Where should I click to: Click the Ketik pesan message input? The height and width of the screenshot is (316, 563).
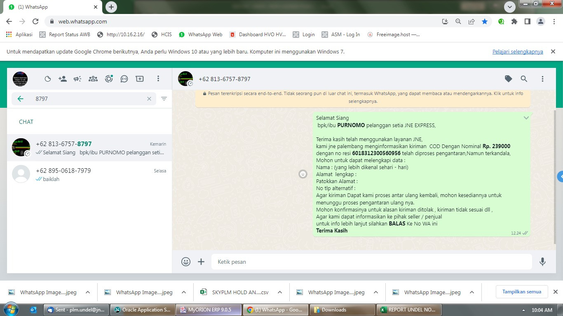(x=372, y=262)
